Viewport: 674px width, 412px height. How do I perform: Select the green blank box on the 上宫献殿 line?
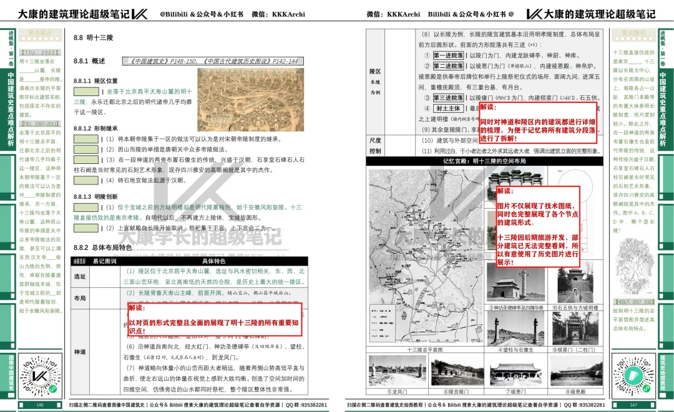[86, 228]
